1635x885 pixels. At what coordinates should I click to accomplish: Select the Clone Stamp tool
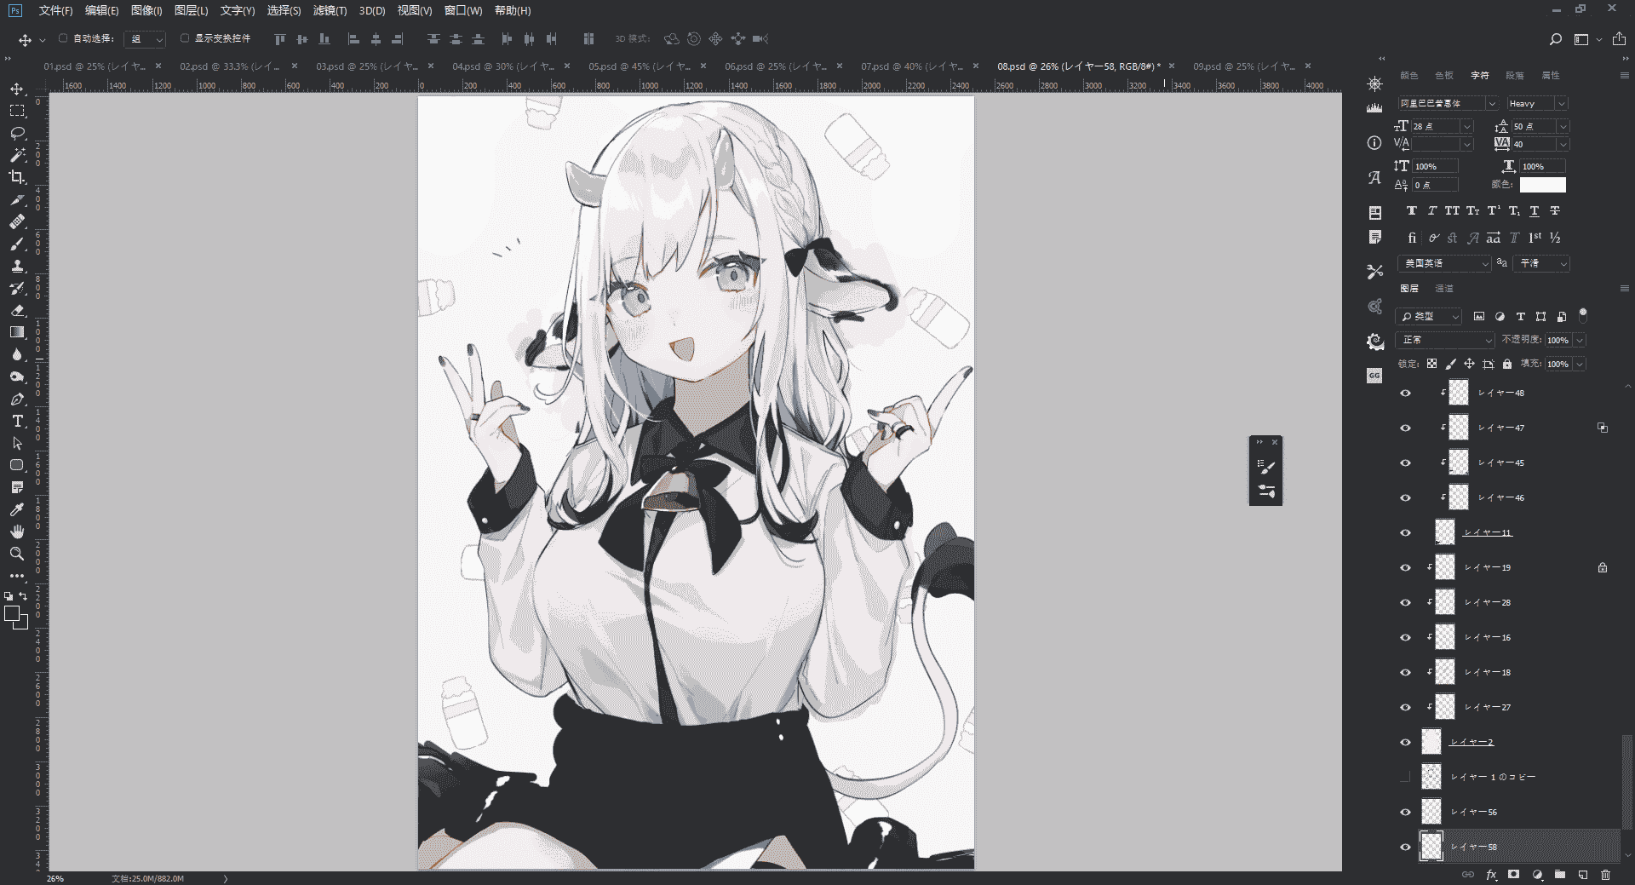pos(17,267)
